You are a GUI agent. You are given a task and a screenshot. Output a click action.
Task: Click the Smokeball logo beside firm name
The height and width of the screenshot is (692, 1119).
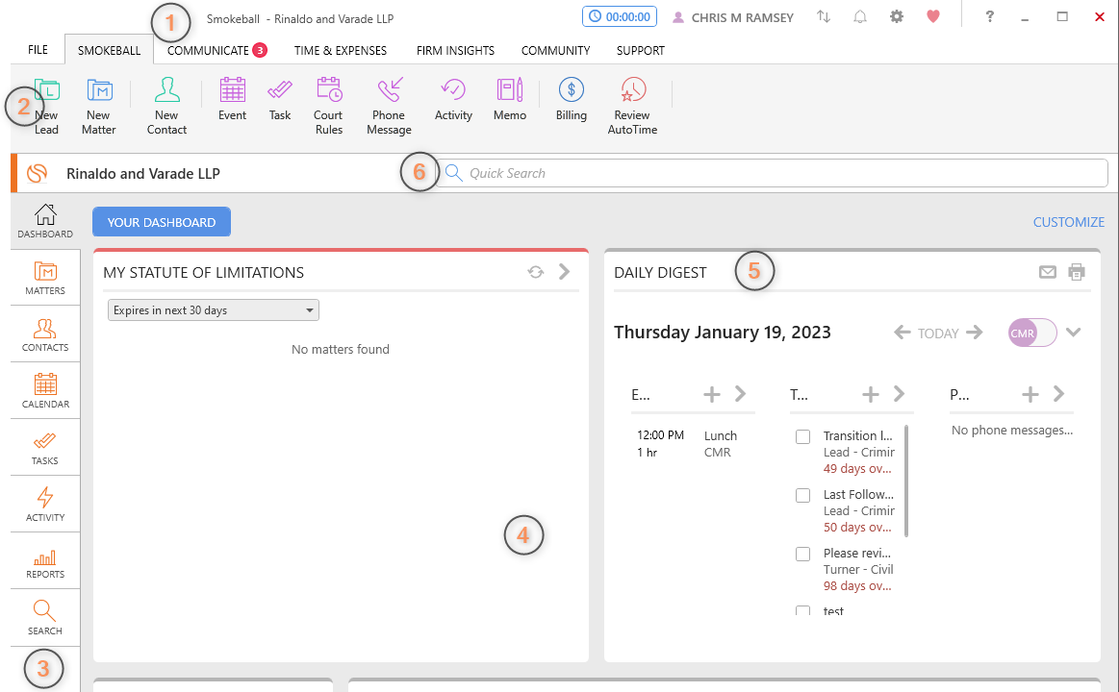pos(38,173)
